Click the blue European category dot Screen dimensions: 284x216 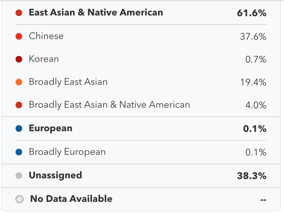point(19,129)
